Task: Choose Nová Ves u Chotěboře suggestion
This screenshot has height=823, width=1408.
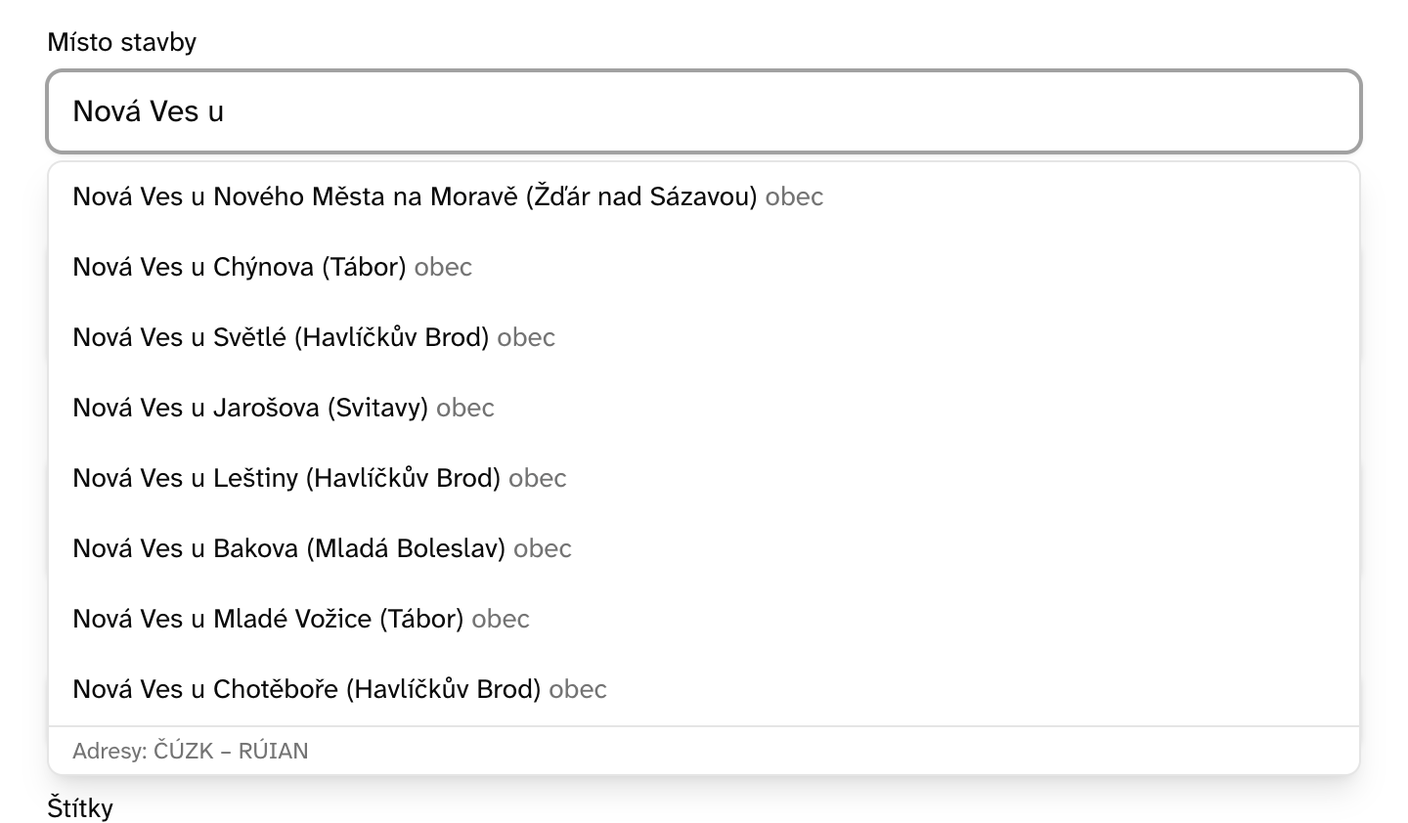Action: 704,689
